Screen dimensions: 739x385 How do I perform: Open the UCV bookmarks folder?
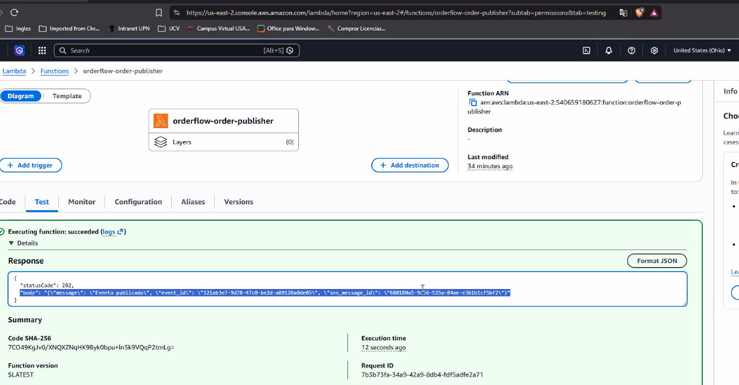pos(169,28)
